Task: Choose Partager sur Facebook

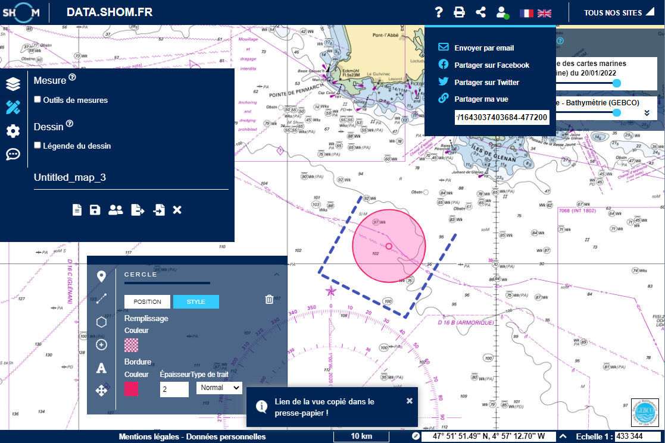Action: (x=491, y=65)
